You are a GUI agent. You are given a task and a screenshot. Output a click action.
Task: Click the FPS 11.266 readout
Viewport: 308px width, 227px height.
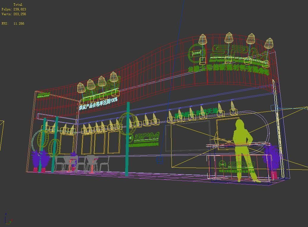tap(13, 23)
